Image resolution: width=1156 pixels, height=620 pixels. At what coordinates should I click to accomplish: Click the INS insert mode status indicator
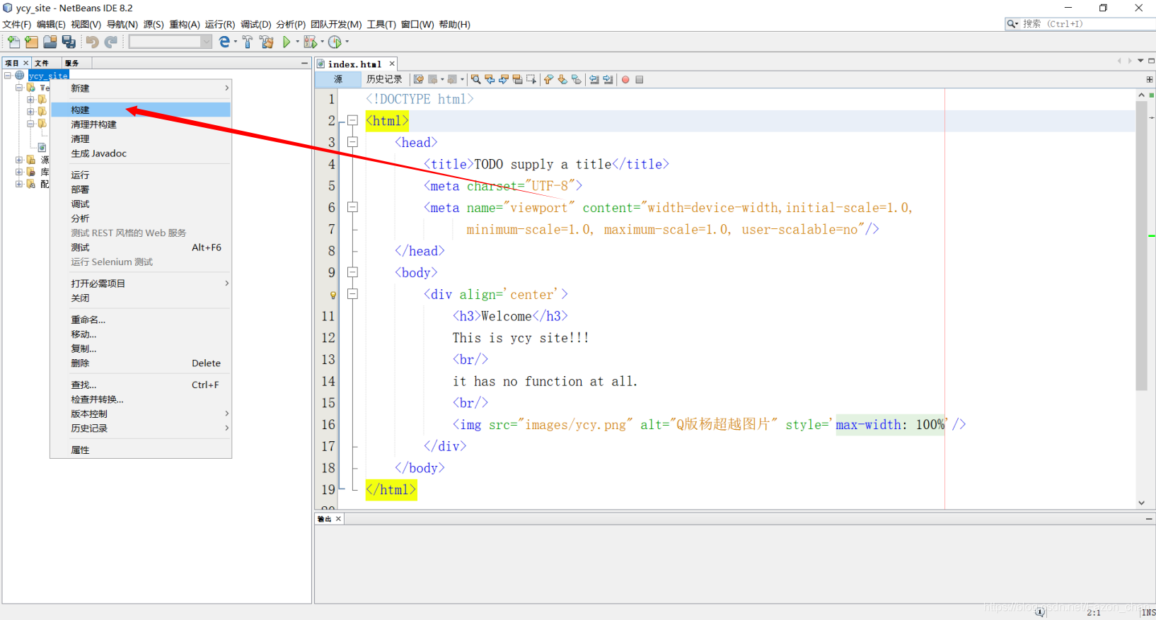pos(1148,612)
